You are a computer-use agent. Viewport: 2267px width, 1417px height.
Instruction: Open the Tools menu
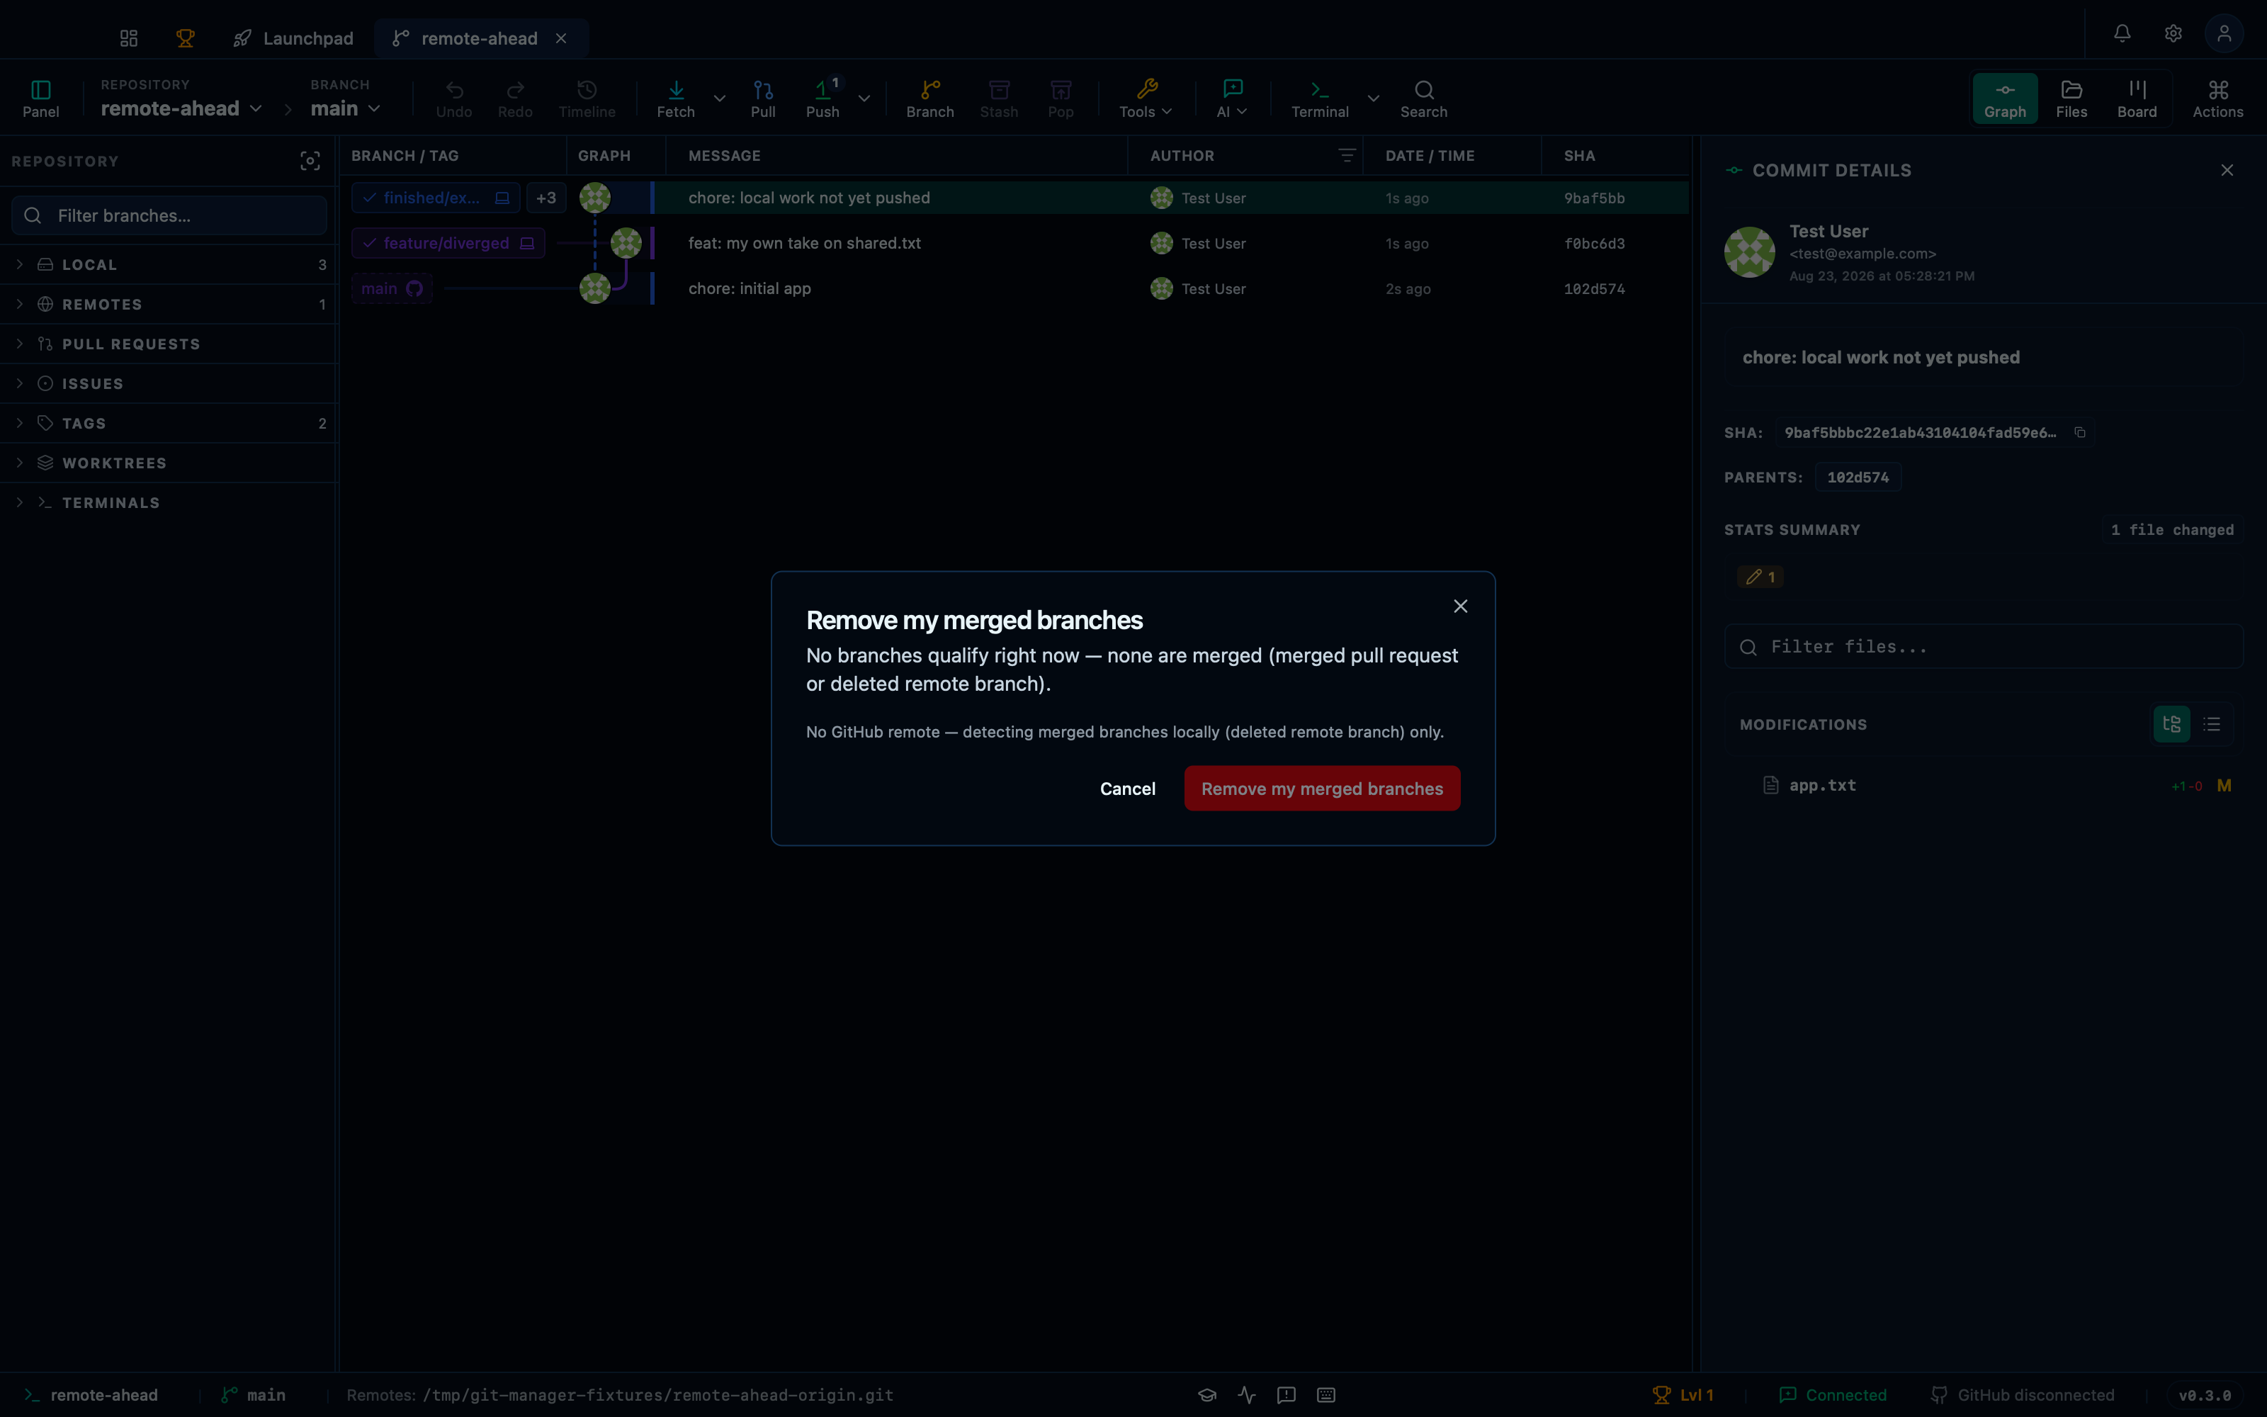tap(1146, 98)
